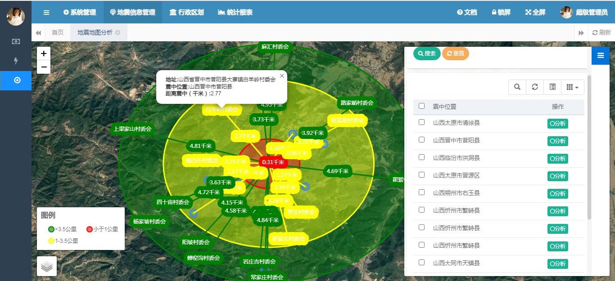This screenshot has height=281, width=615.
Task: Open 文档 help link
Action: (x=467, y=12)
